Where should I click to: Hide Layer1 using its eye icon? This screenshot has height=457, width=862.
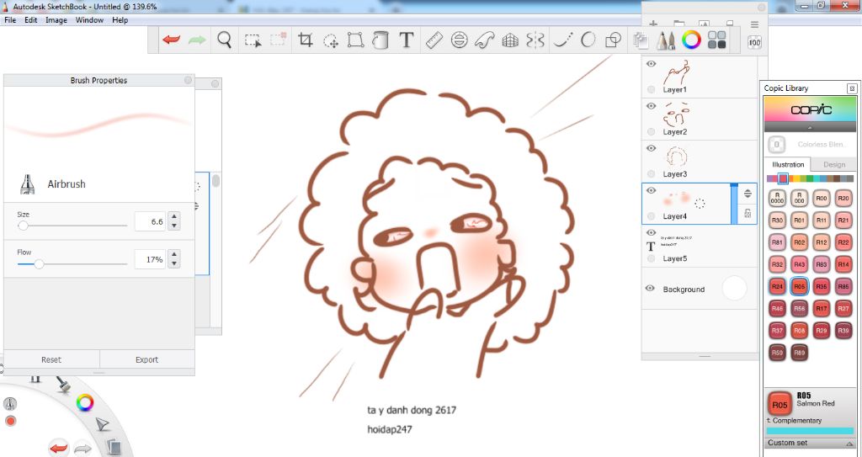652,64
